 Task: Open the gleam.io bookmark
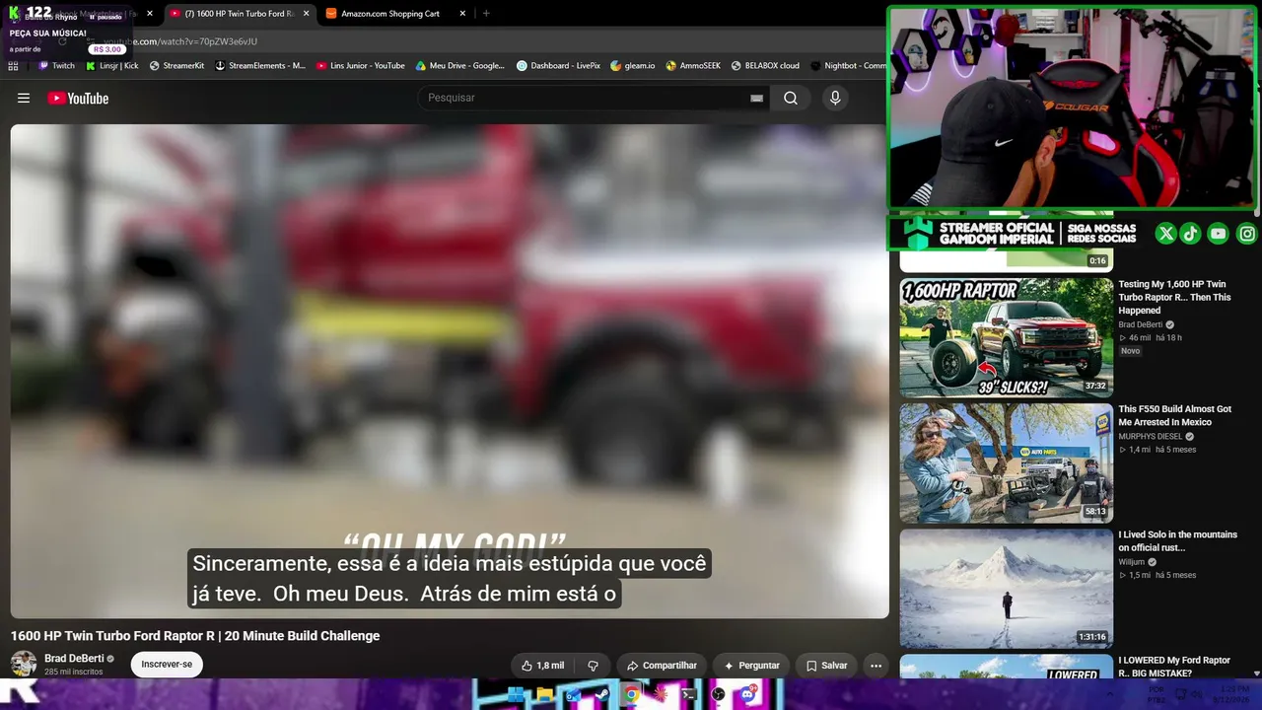[633, 66]
